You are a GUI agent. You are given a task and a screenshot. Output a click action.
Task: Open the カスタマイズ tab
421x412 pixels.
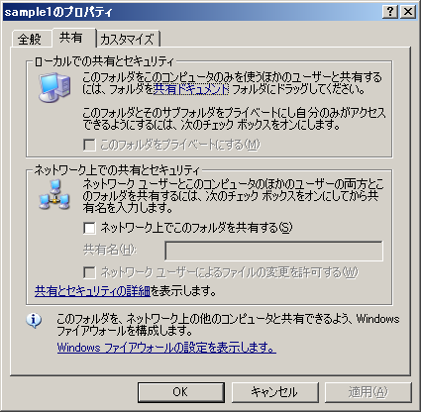[x=128, y=40]
